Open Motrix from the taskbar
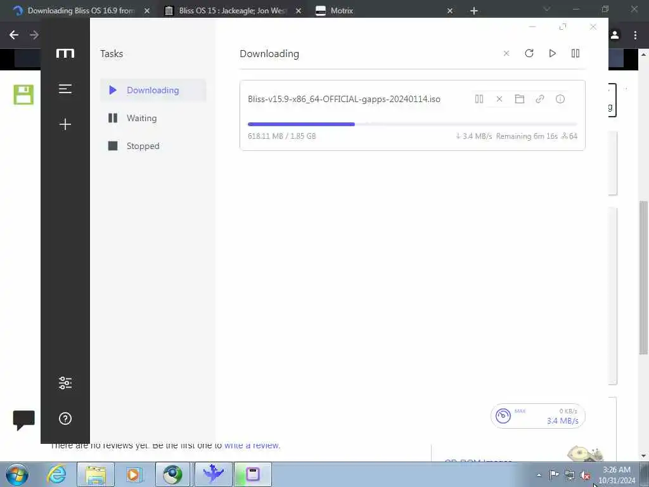The image size is (649, 487). coord(253,474)
